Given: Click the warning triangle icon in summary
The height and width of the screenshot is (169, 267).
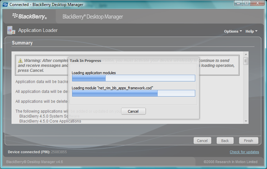Looking at the screenshot, I should (x=20, y=61).
